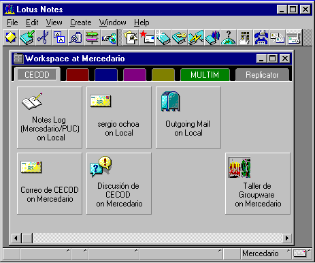
Task: Click the scissors cut toolbar icon
Action: coord(43,37)
